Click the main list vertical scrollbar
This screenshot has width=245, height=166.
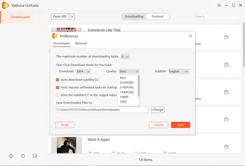coord(244,45)
